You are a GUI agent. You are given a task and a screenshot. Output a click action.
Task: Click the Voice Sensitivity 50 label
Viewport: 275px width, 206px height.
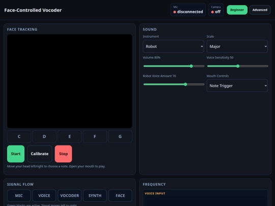(220, 57)
